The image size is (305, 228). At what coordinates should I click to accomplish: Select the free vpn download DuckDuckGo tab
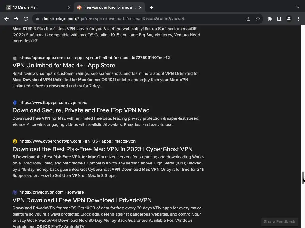coord(109,7)
